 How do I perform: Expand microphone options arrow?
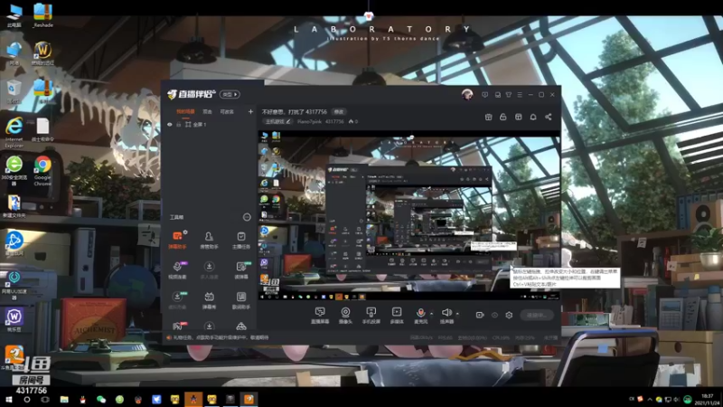(432, 314)
